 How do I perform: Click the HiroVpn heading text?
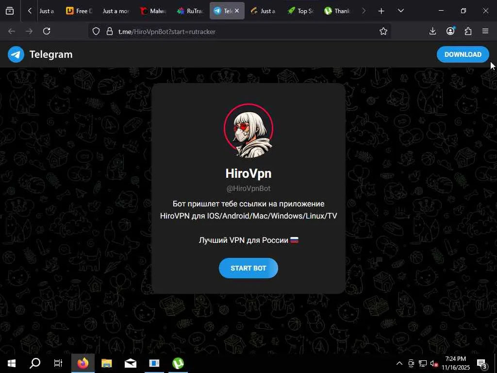pos(248,173)
